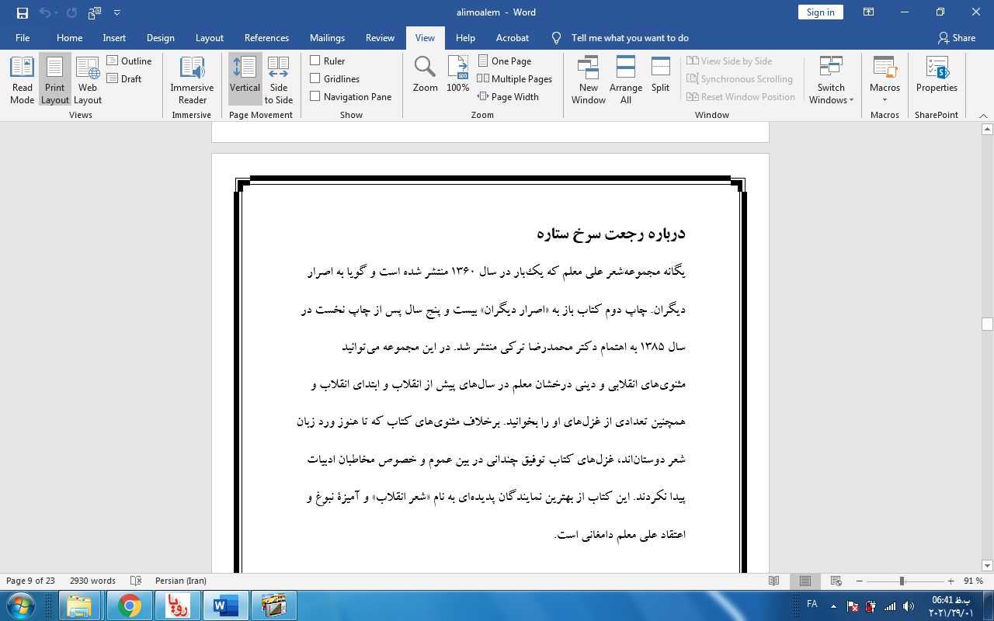994x621 pixels.
Task: Switch to the References tab
Action: (x=266, y=37)
